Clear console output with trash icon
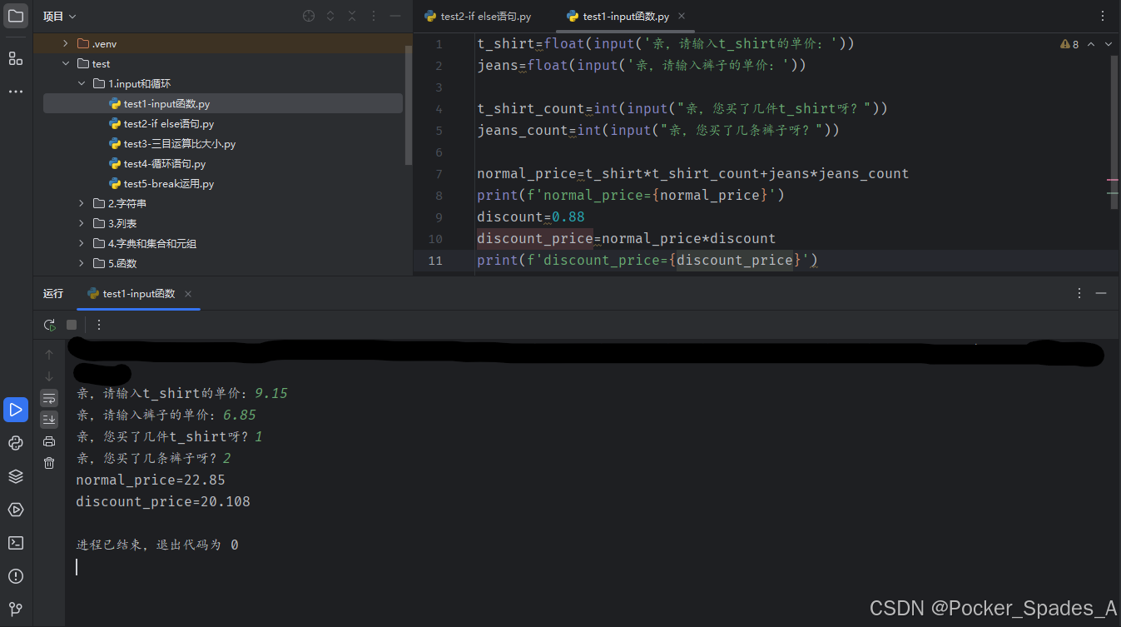This screenshot has width=1121, height=627. tap(49, 463)
